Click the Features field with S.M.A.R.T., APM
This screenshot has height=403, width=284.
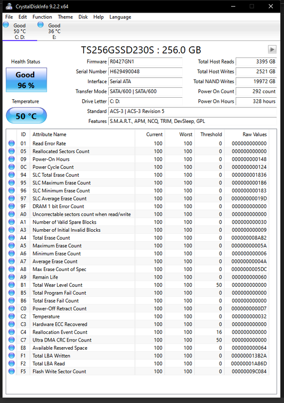[x=192, y=121]
